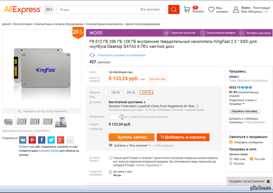Click the МОЛЛ banner label
The height and width of the screenshot is (193, 273).
point(96,33)
